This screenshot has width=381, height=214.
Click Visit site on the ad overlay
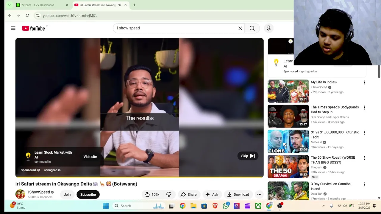[90, 157]
